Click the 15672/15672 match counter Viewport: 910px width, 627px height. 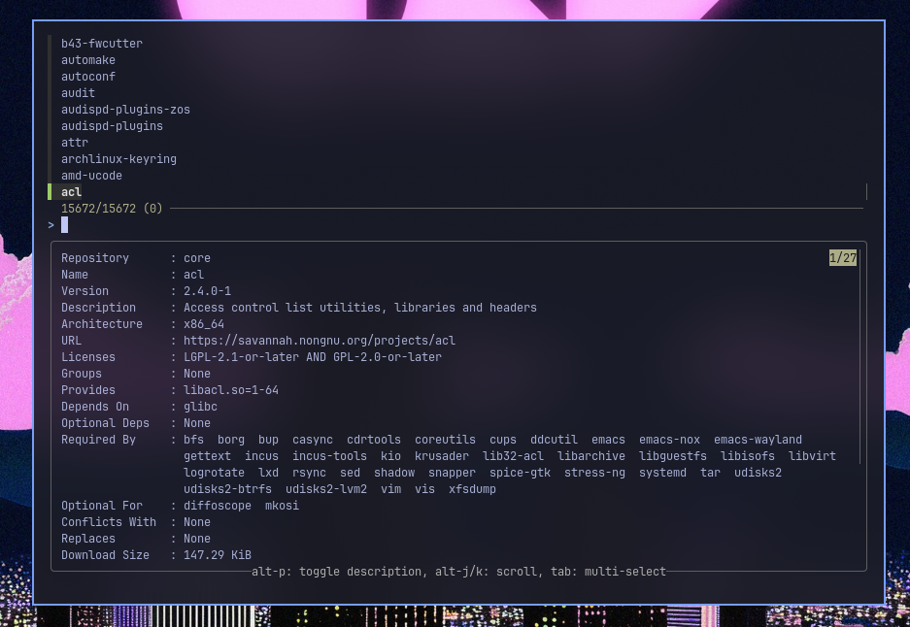point(112,209)
